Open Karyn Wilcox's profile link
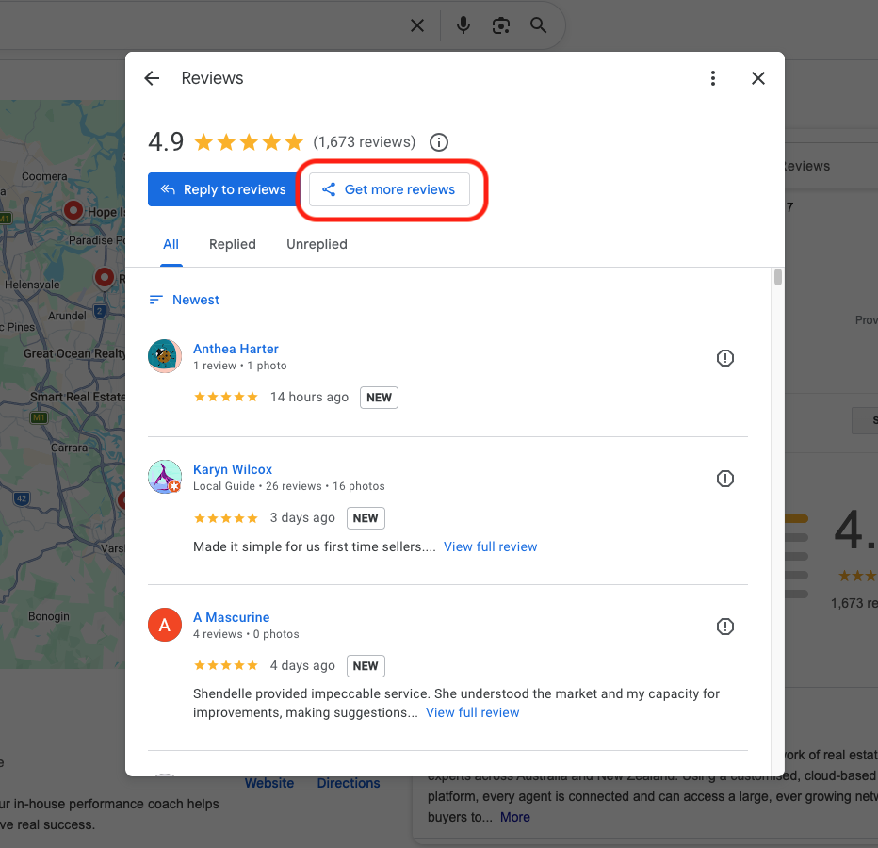 tap(233, 469)
